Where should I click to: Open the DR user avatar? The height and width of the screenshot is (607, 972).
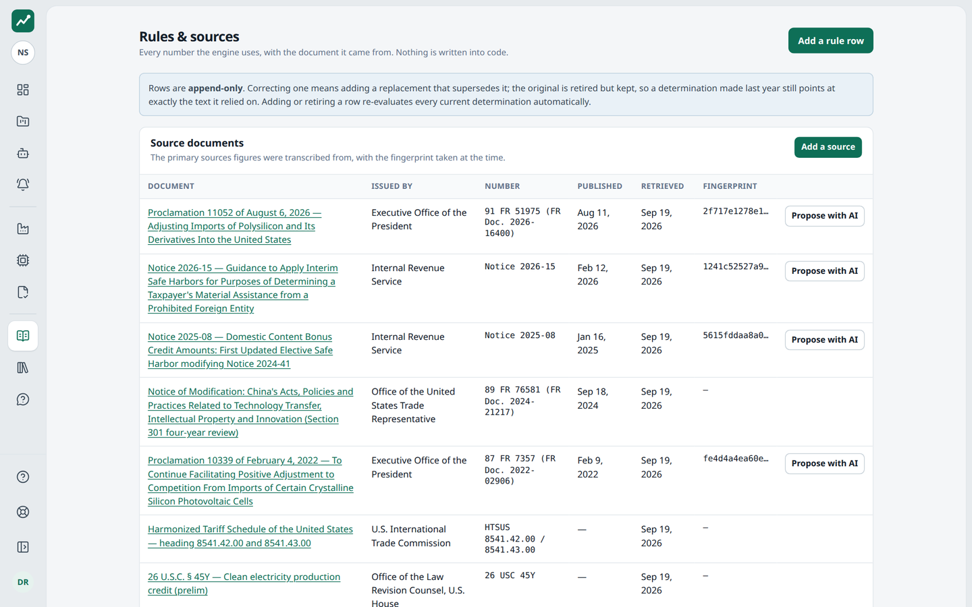23,582
